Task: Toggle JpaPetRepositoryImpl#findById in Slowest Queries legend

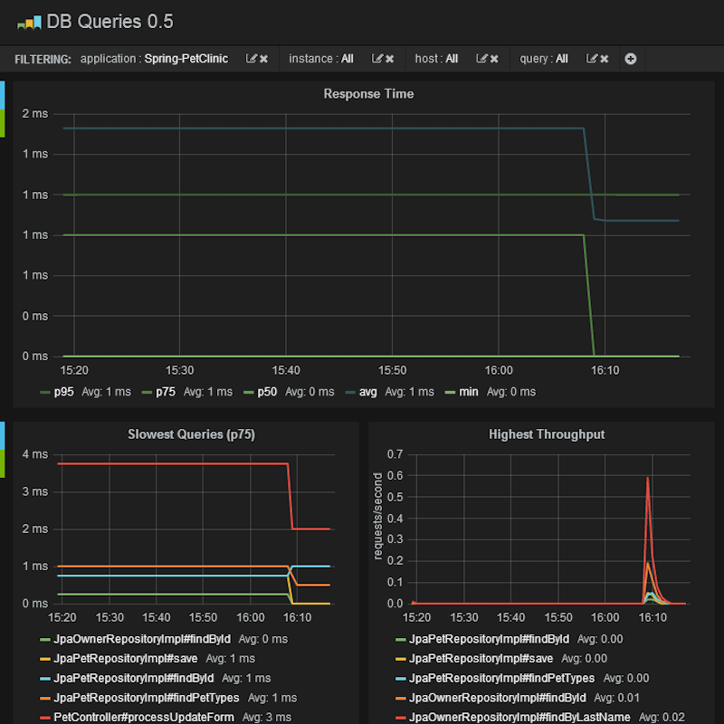Action: coord(133,678)
